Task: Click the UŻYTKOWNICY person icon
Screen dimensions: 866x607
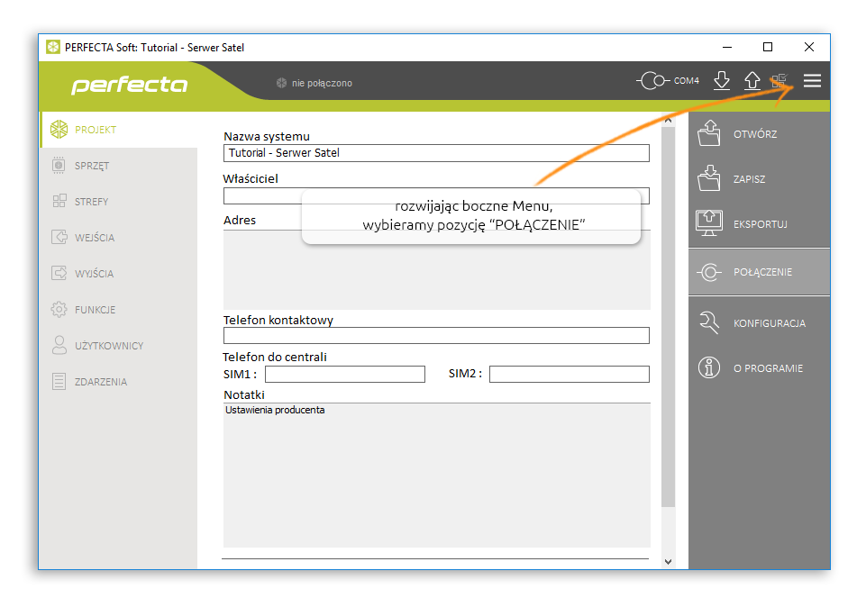Action: pyautogui.click(x=59, y=345)
